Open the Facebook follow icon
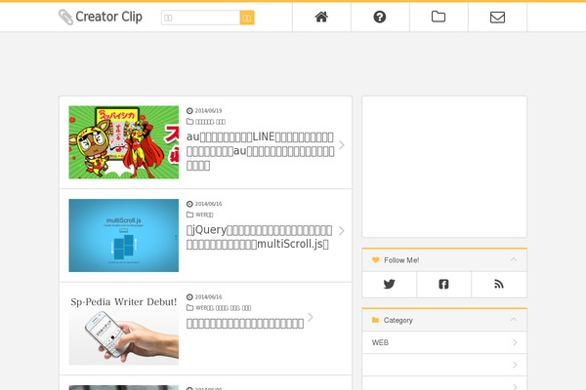The image size is (586, 390). tap(443, 285)
